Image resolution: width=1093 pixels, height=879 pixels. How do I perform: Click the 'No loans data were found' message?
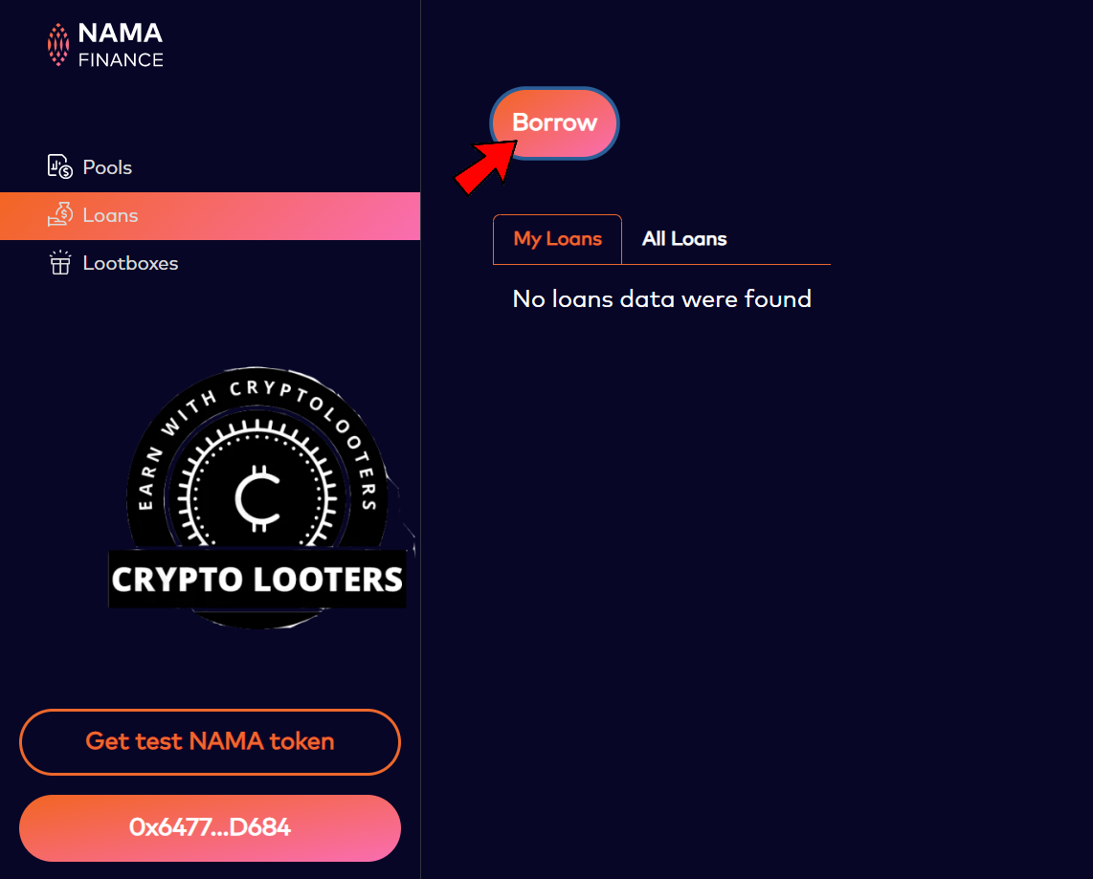(x=661, y=299)
